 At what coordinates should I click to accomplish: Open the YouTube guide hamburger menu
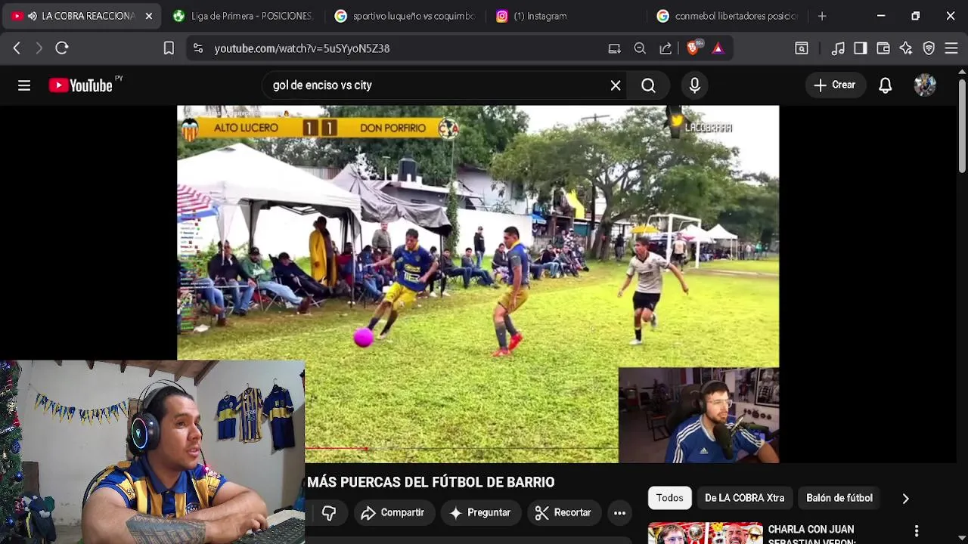tap(24, 85)
